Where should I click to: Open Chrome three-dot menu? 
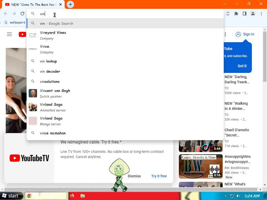coord(261,14)
